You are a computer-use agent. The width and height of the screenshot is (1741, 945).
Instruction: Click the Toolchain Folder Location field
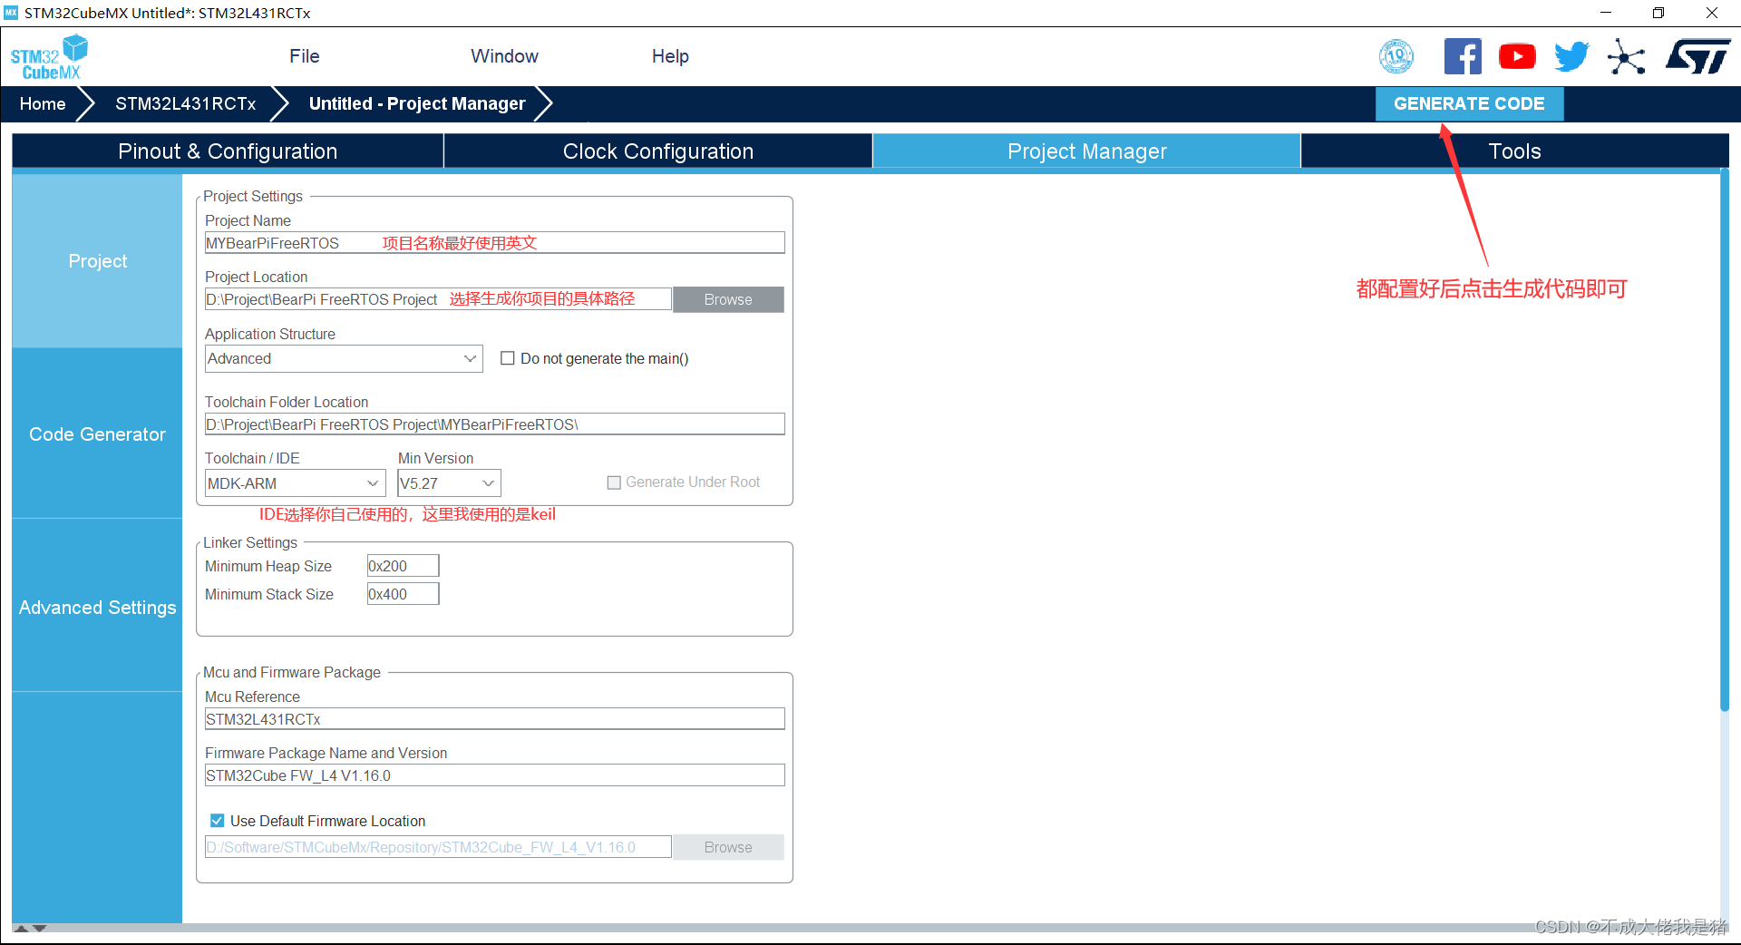[495, 424]
